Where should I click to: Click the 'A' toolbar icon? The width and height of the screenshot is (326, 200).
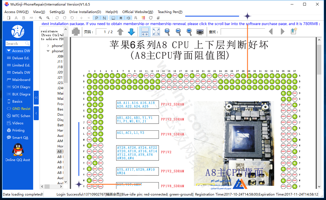click(x=16, y=18)
